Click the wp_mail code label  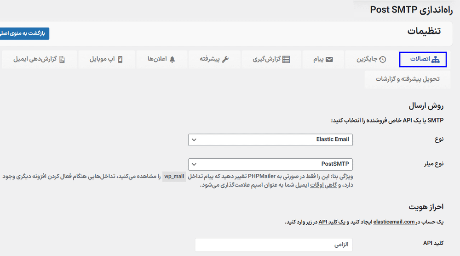click(174, 177)
